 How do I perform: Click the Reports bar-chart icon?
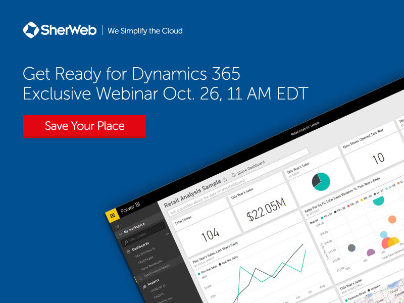point(144,286)
